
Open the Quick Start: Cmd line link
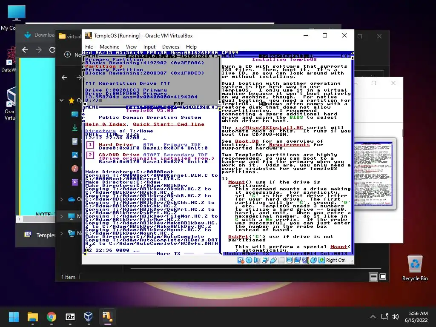169,124
